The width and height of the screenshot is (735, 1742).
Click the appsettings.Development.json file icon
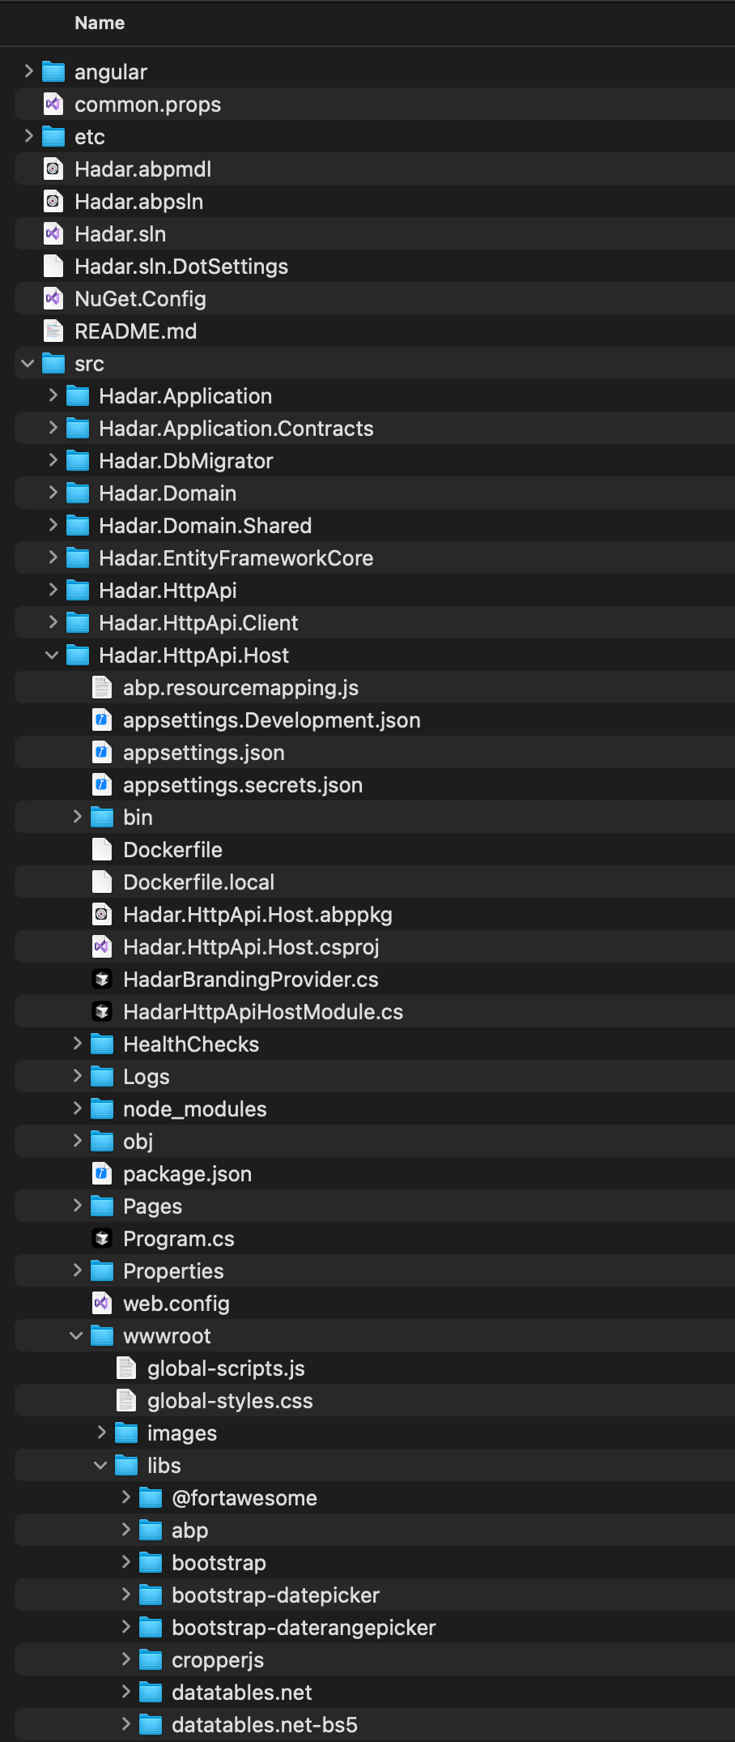[102, 719]
